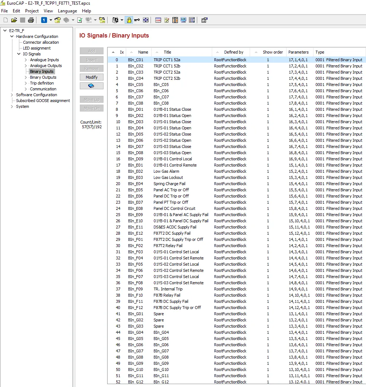
Task: Click the folder export icon before language icon
Action: pos(102,20)
